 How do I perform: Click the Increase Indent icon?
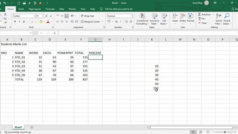coord(77,22)
